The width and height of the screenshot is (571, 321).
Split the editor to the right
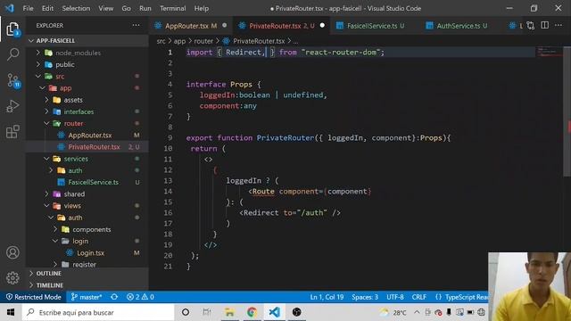tap(545, 25)
